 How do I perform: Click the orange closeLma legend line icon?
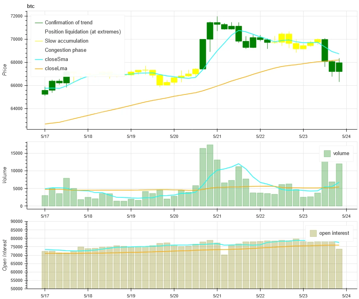tap(39, 69)
